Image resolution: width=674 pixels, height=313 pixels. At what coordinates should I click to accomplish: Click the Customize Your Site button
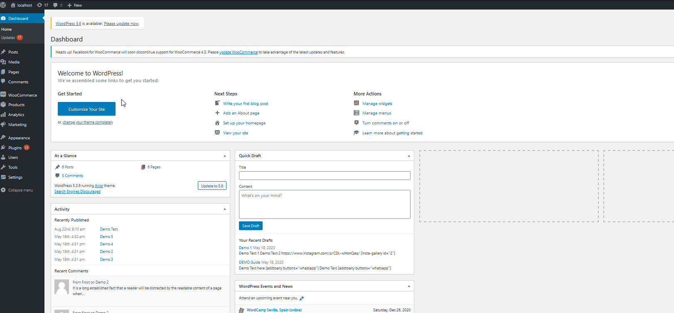86,109
